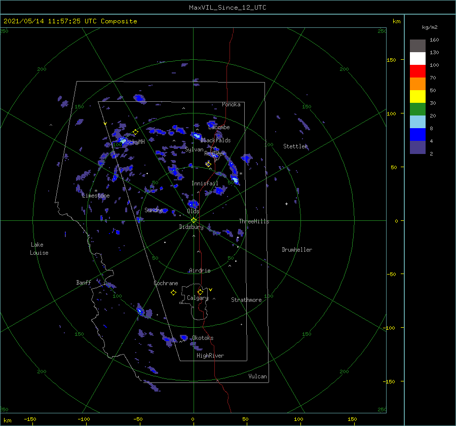Click the white asterisk above Limestone label
The width and height of the screenshot is (456, 426).
point(96,191)
